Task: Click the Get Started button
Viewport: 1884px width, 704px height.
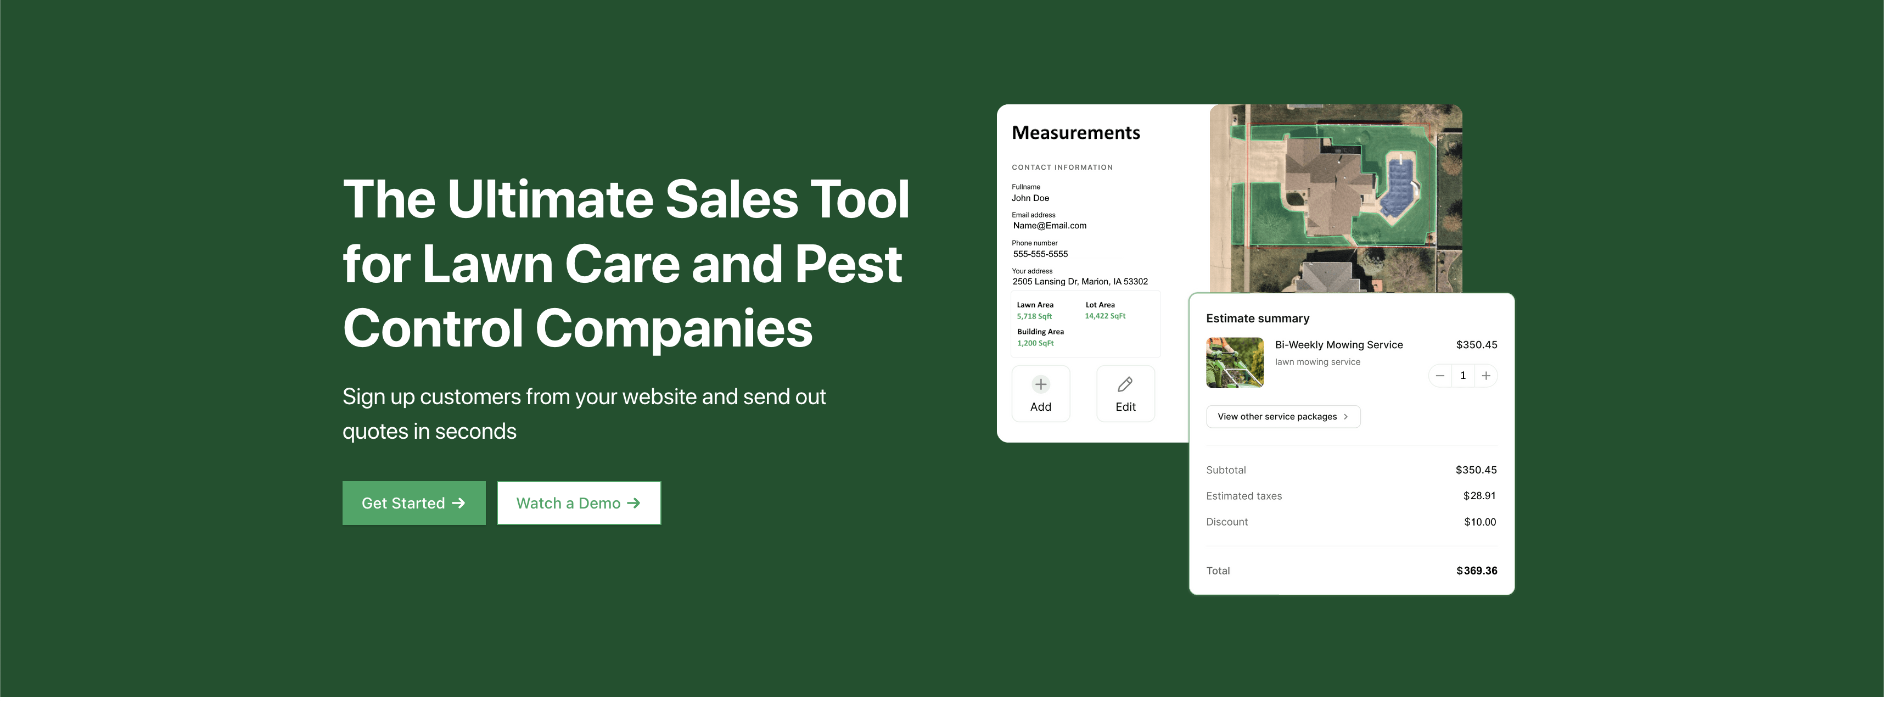Action: (x=413, y=503)
